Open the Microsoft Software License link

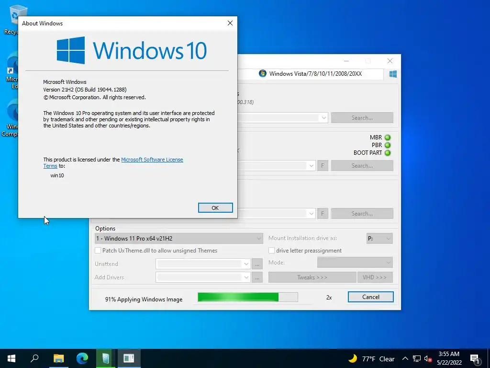[x=152, y=160]
